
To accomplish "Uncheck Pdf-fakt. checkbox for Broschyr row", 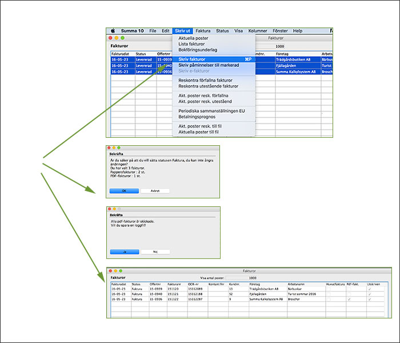I will pyautogui.click(x=349, y=300).
